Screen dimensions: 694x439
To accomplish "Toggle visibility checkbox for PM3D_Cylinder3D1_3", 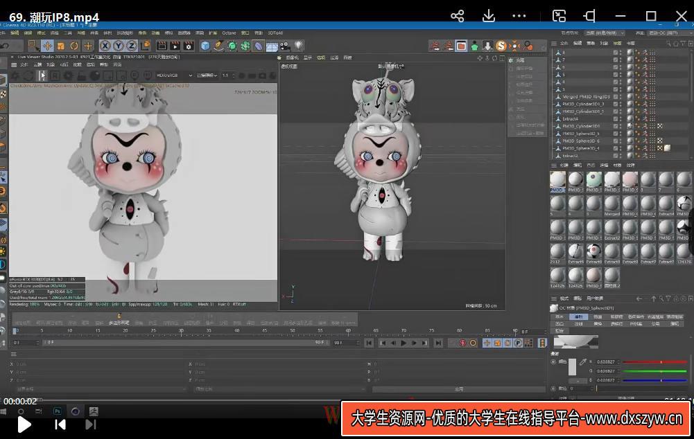I will pos(615,104).
